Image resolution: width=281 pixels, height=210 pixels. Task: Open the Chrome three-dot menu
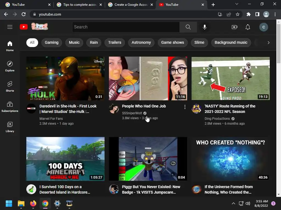[275, 14]
